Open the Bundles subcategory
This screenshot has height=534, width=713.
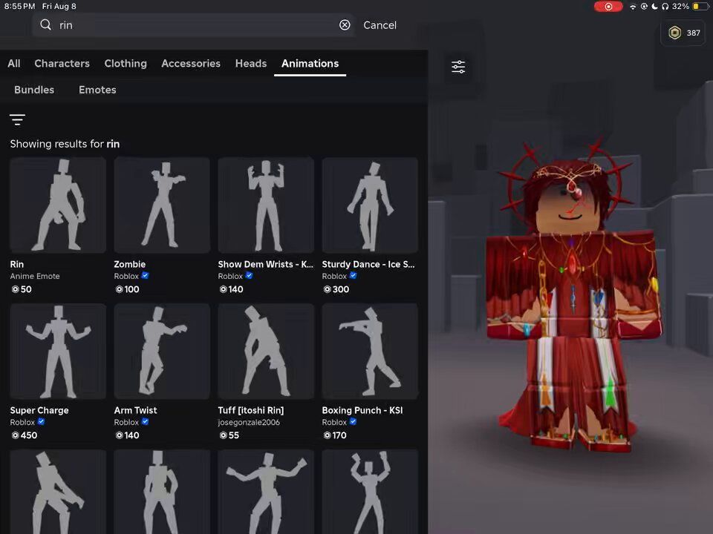click(x=34, y=90)
